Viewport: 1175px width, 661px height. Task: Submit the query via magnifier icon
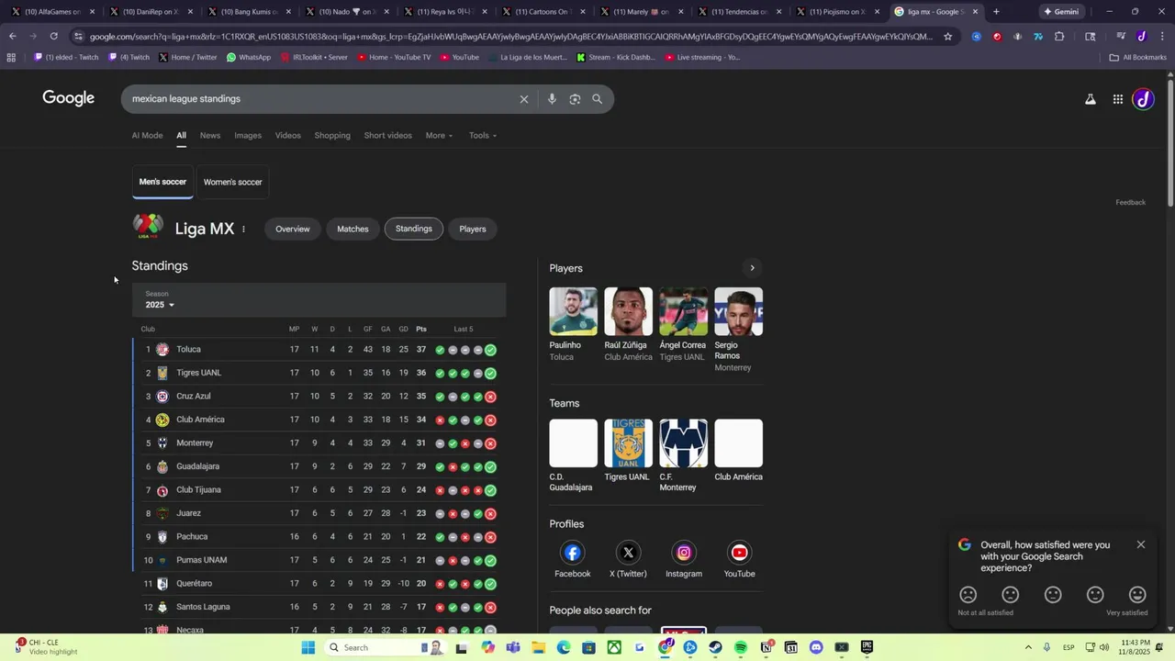(597, 99)
